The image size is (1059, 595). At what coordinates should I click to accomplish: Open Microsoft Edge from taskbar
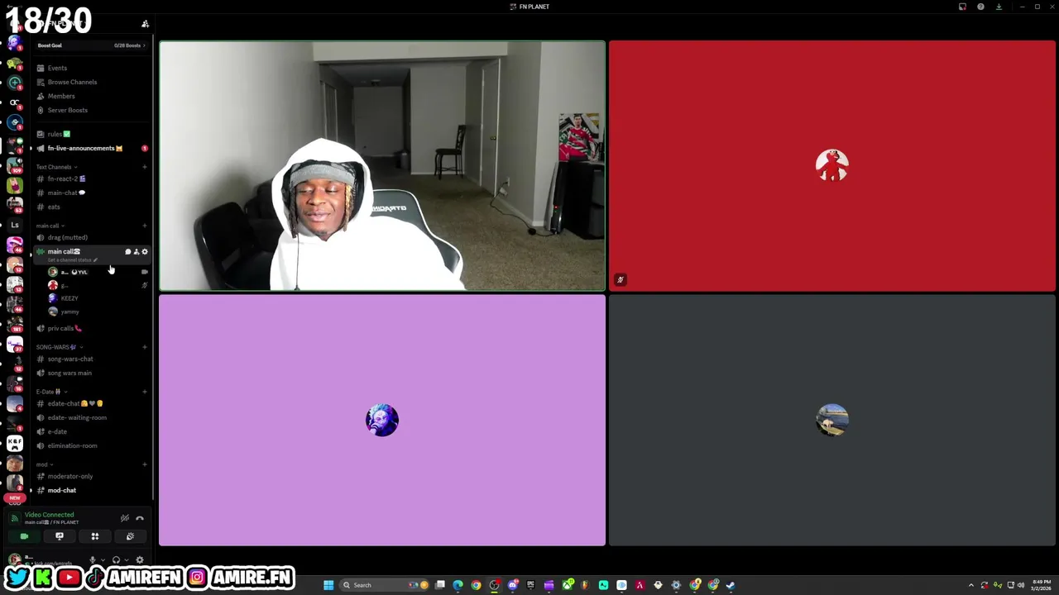[x=458, y=585]
